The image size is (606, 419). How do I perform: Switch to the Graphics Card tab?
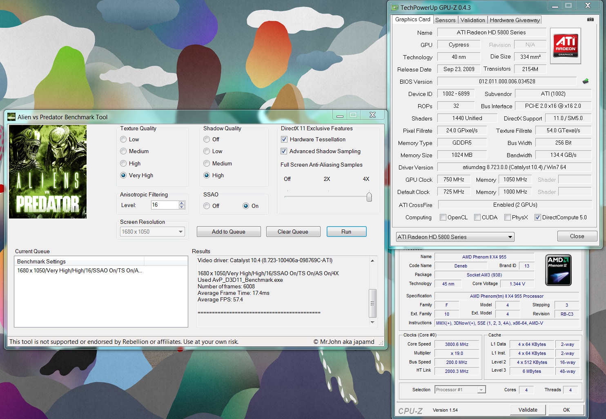tap(412, 19)
